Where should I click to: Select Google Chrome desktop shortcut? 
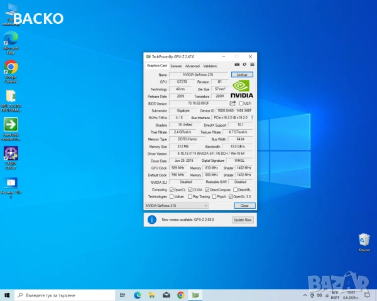(x=11, y=71)
